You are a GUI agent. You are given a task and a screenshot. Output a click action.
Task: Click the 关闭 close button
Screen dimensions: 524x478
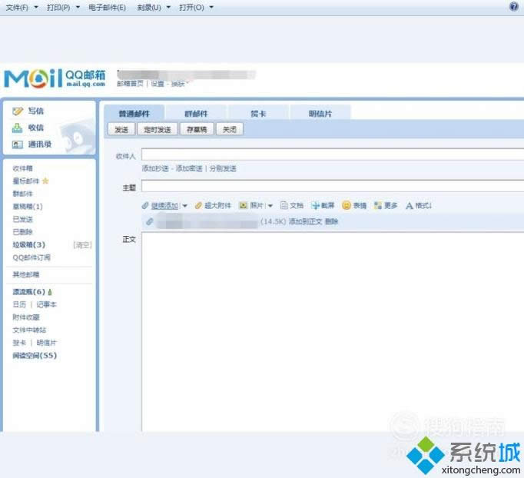coord(230,129)
